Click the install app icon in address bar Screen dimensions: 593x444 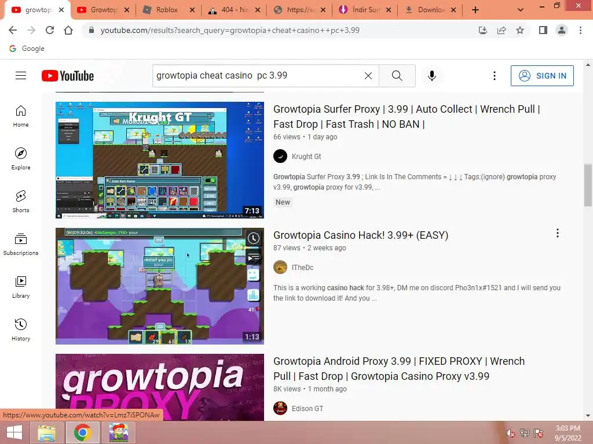click(483, 30)
